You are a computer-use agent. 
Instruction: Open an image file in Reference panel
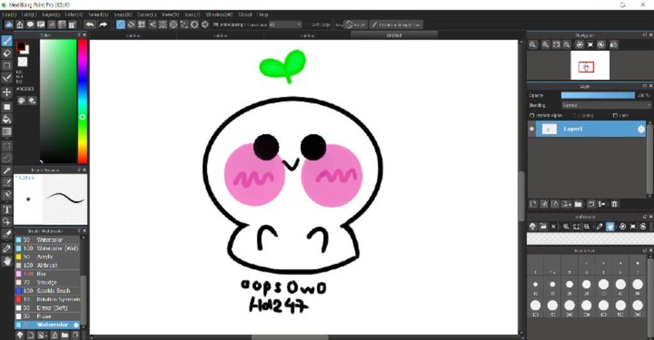(543, 226)
